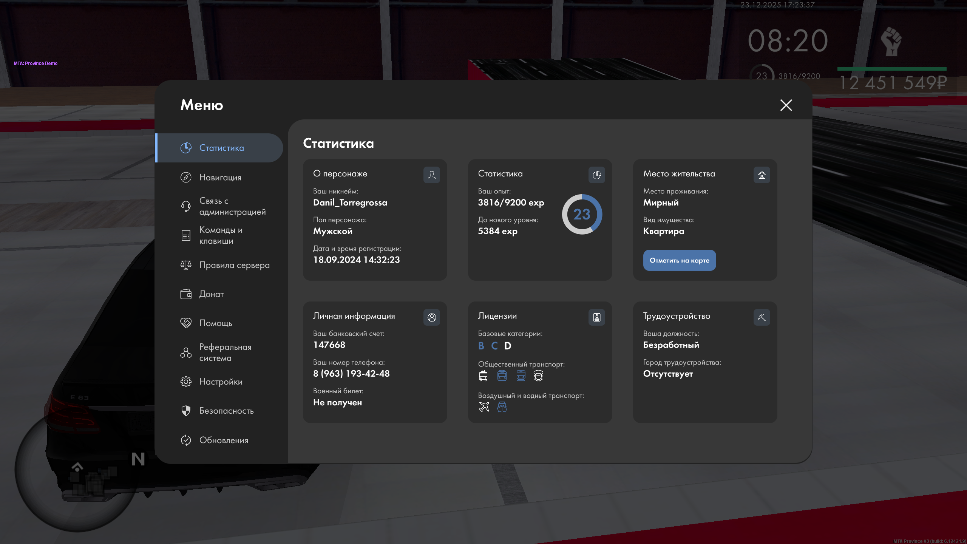Click the first bus license icon

(x=483, y=376)
